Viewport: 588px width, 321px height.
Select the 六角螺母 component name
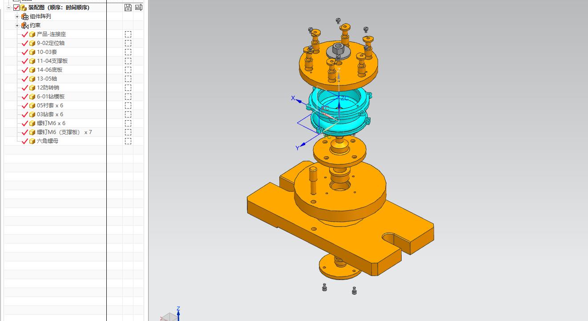(48, 141)
